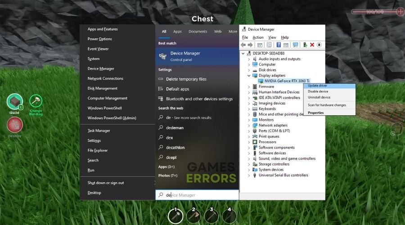Viewport: 405px width, 225px height.
Task: Open the View menu in Device Manager
Action: pyautogui.click(x=272, y=37)
